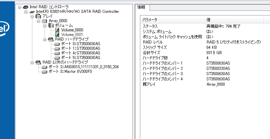
Task: Click the ポート 3 Maxtor drive icon
Action: pyautogui.click(x=45, y=72)
